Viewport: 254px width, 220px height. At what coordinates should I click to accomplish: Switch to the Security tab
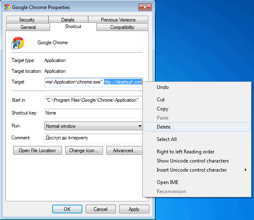pyautogui.click(x=27, y=20)
